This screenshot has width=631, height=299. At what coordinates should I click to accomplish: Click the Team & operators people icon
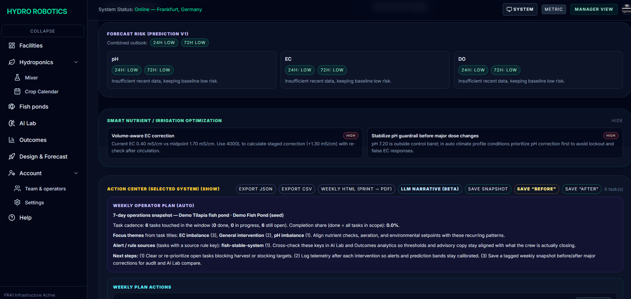[x=17, y=188]
